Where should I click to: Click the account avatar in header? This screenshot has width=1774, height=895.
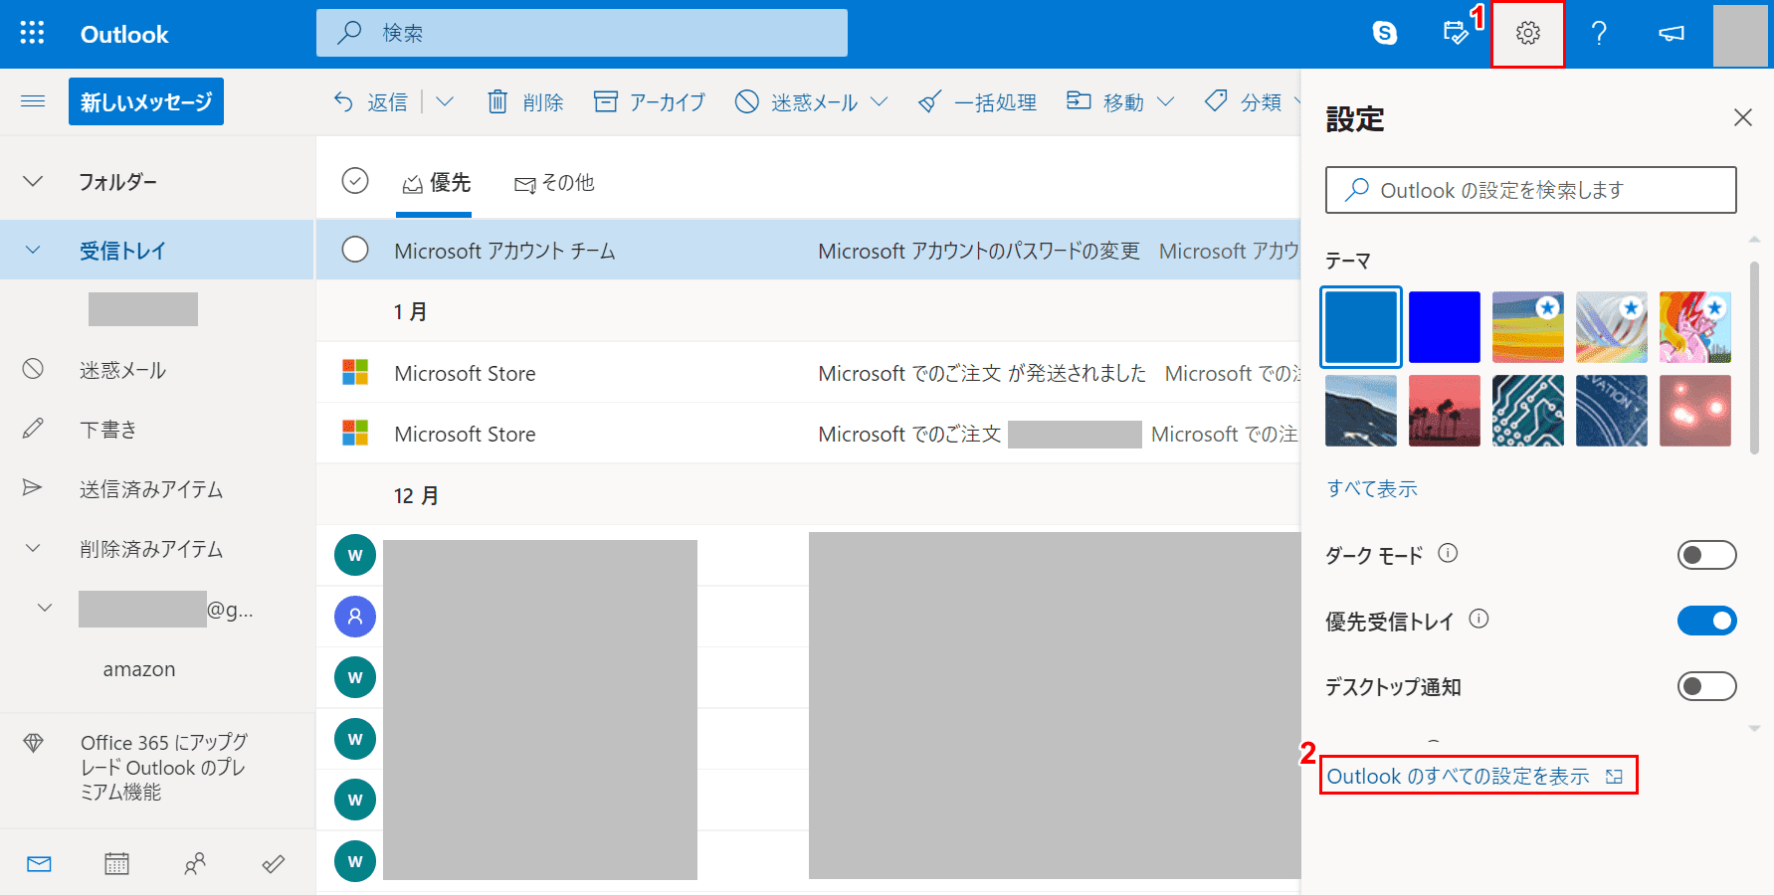pos(1740,34)
